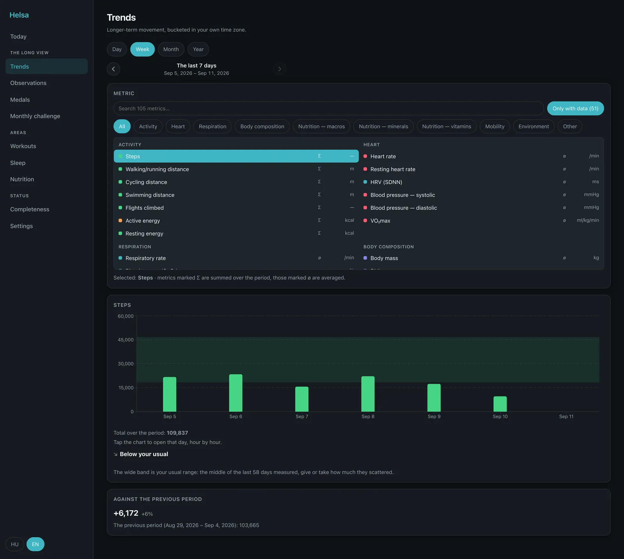Image resolution: width=624 pixels, height=559 pixels.
Task: Open Medals in the sidebar
Action: (x=46, y=100)
